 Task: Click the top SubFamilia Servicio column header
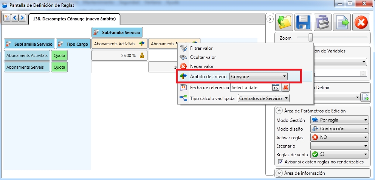[x=117, y=32]
